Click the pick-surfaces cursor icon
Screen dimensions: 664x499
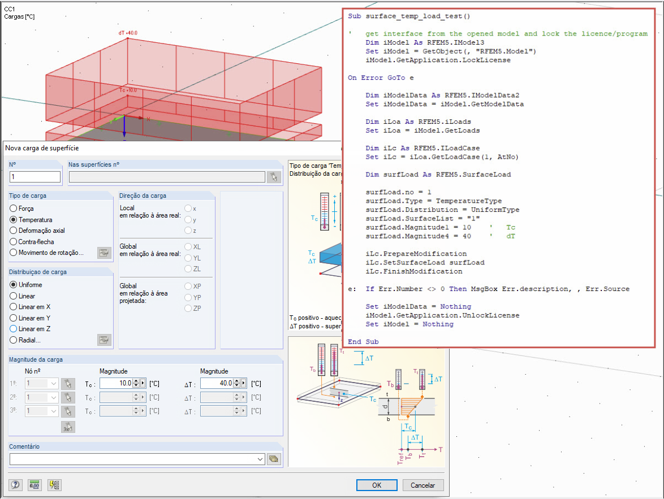point(274,177)
